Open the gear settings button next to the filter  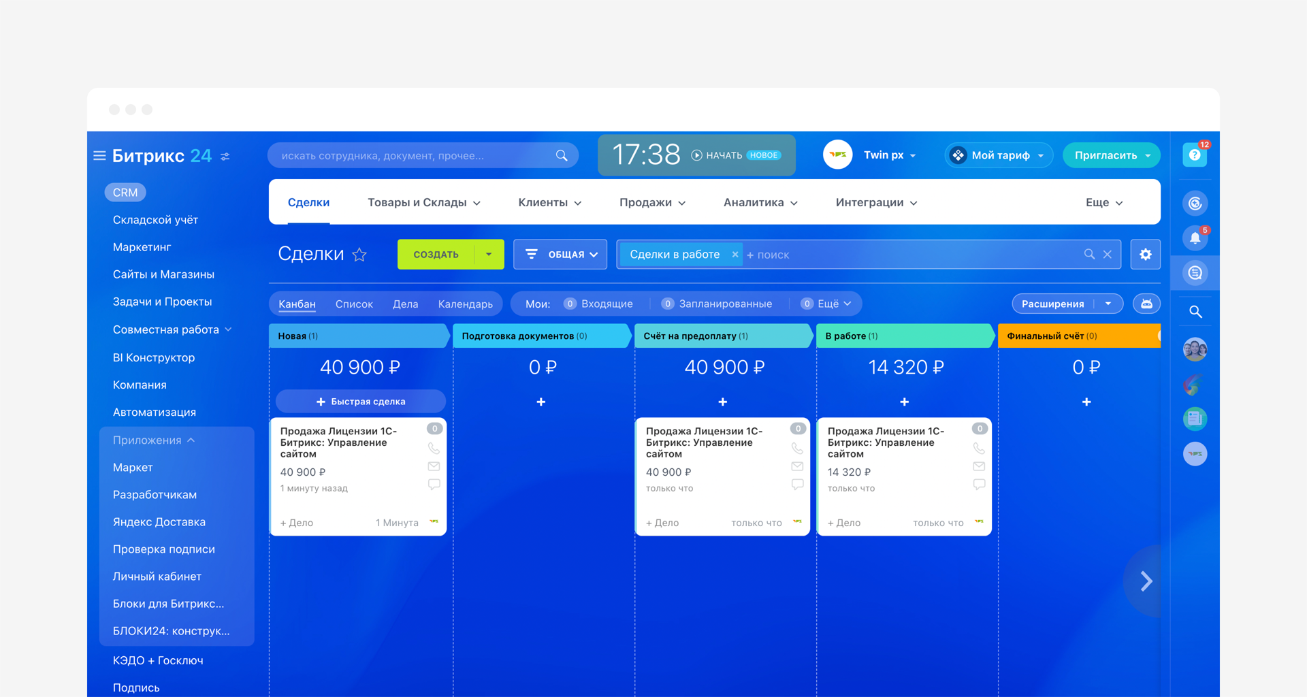tap(1146, 255)
